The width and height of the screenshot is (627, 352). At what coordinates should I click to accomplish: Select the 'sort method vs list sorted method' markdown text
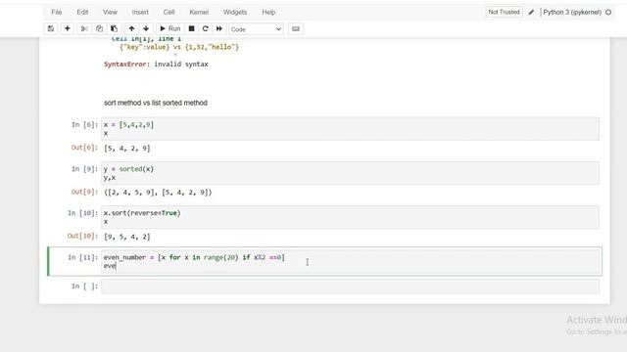(x=156, y=103)
